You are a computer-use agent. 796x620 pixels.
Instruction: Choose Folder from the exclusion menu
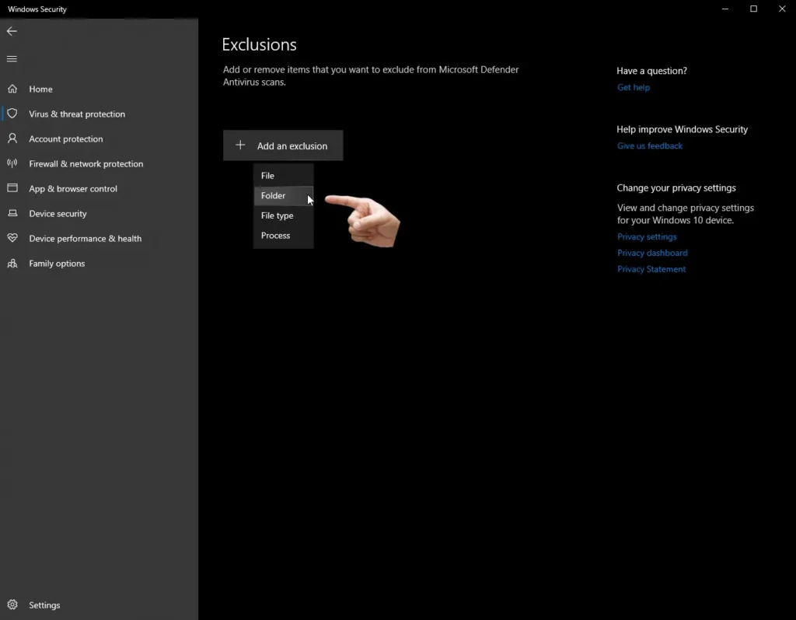point(283,196)
